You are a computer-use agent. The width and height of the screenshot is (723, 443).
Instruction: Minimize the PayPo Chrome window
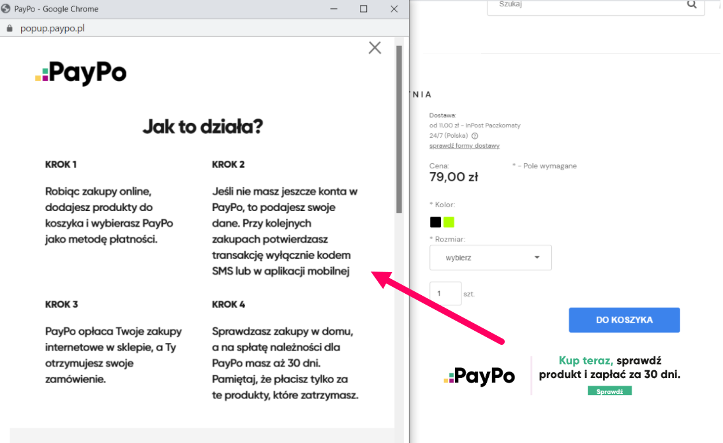pyautogui.click(x=334, y=9)
